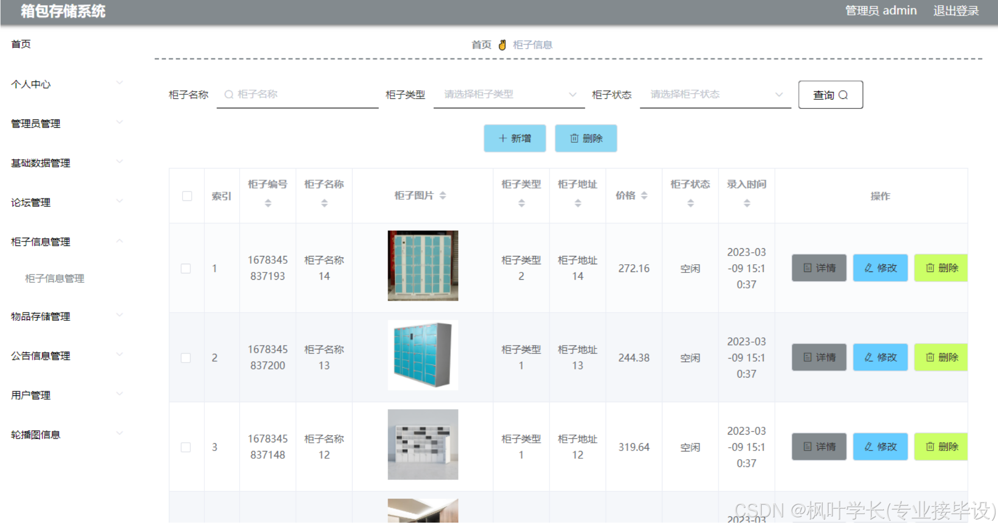Open the blue locker image in row 2

pos(423,355)
